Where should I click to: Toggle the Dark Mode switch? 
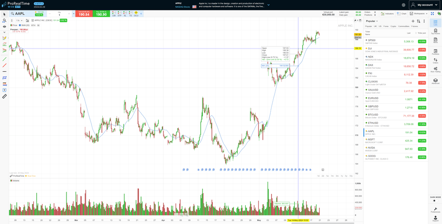pyautogui.click(x=435, y=200)
